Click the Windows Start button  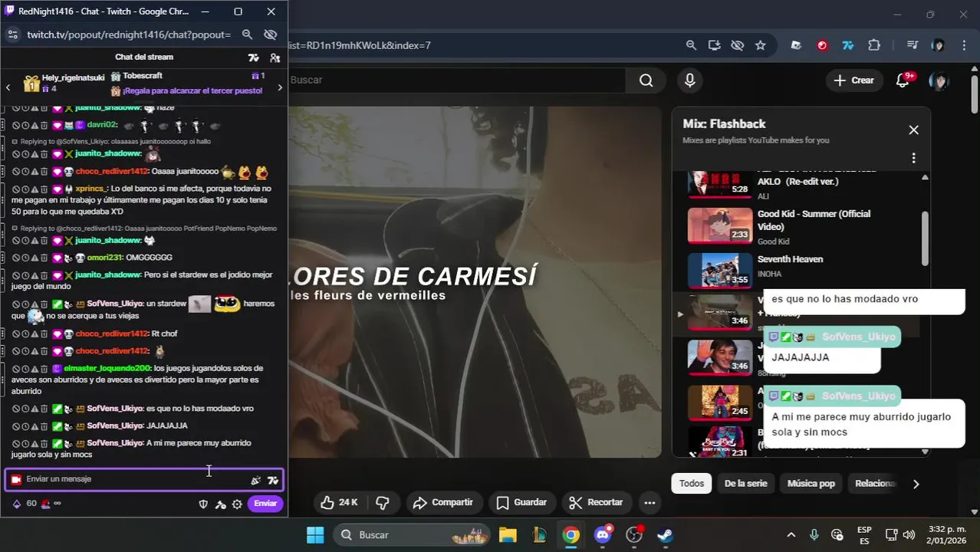tap(314, 534)
